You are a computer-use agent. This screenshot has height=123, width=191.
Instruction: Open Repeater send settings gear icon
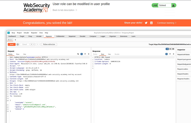point(18,44)
